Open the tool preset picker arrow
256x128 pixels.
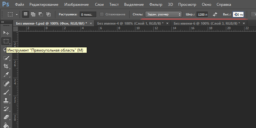click(17, 15)
